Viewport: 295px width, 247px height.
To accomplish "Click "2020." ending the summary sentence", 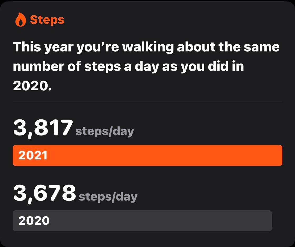I will coord(32,86).
